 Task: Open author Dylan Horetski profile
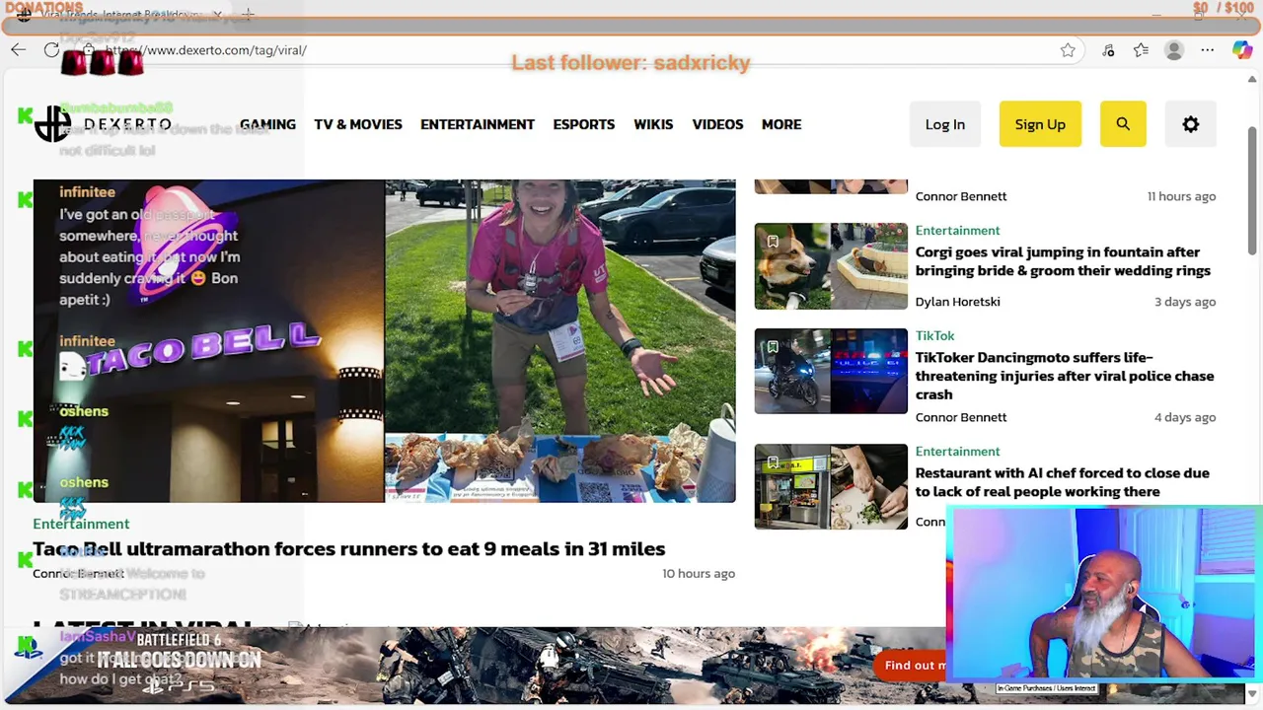(x=957, y=302)
